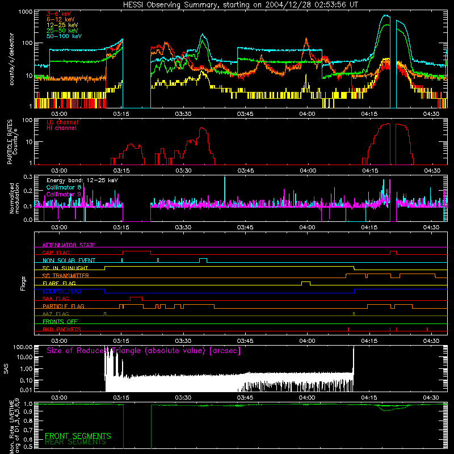Click the GAP FLAG label
The height and width of the screenshot is (454, 454).
56,253
